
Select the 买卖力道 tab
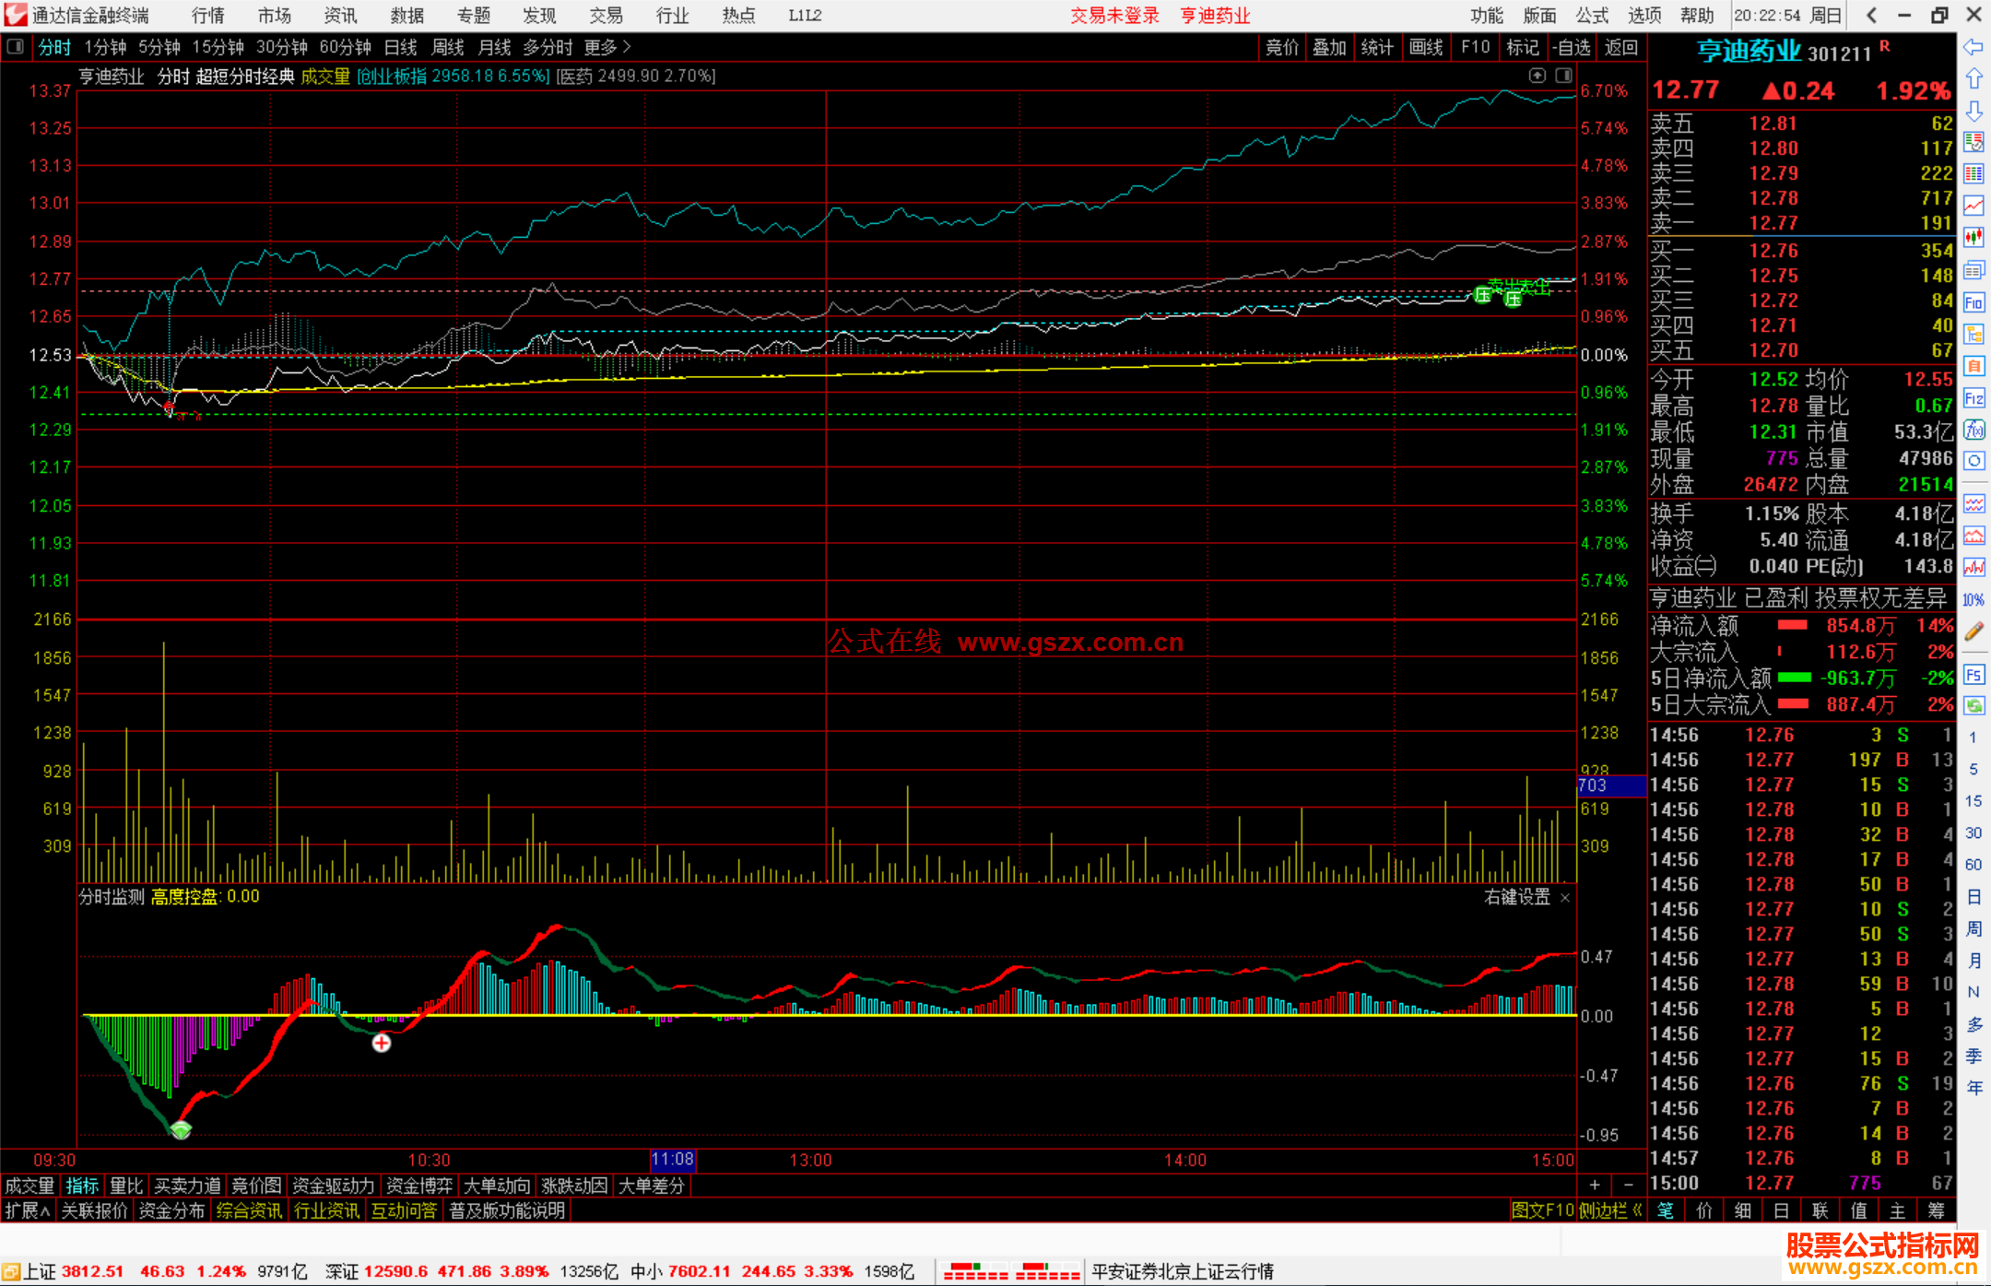(187, 1186)
